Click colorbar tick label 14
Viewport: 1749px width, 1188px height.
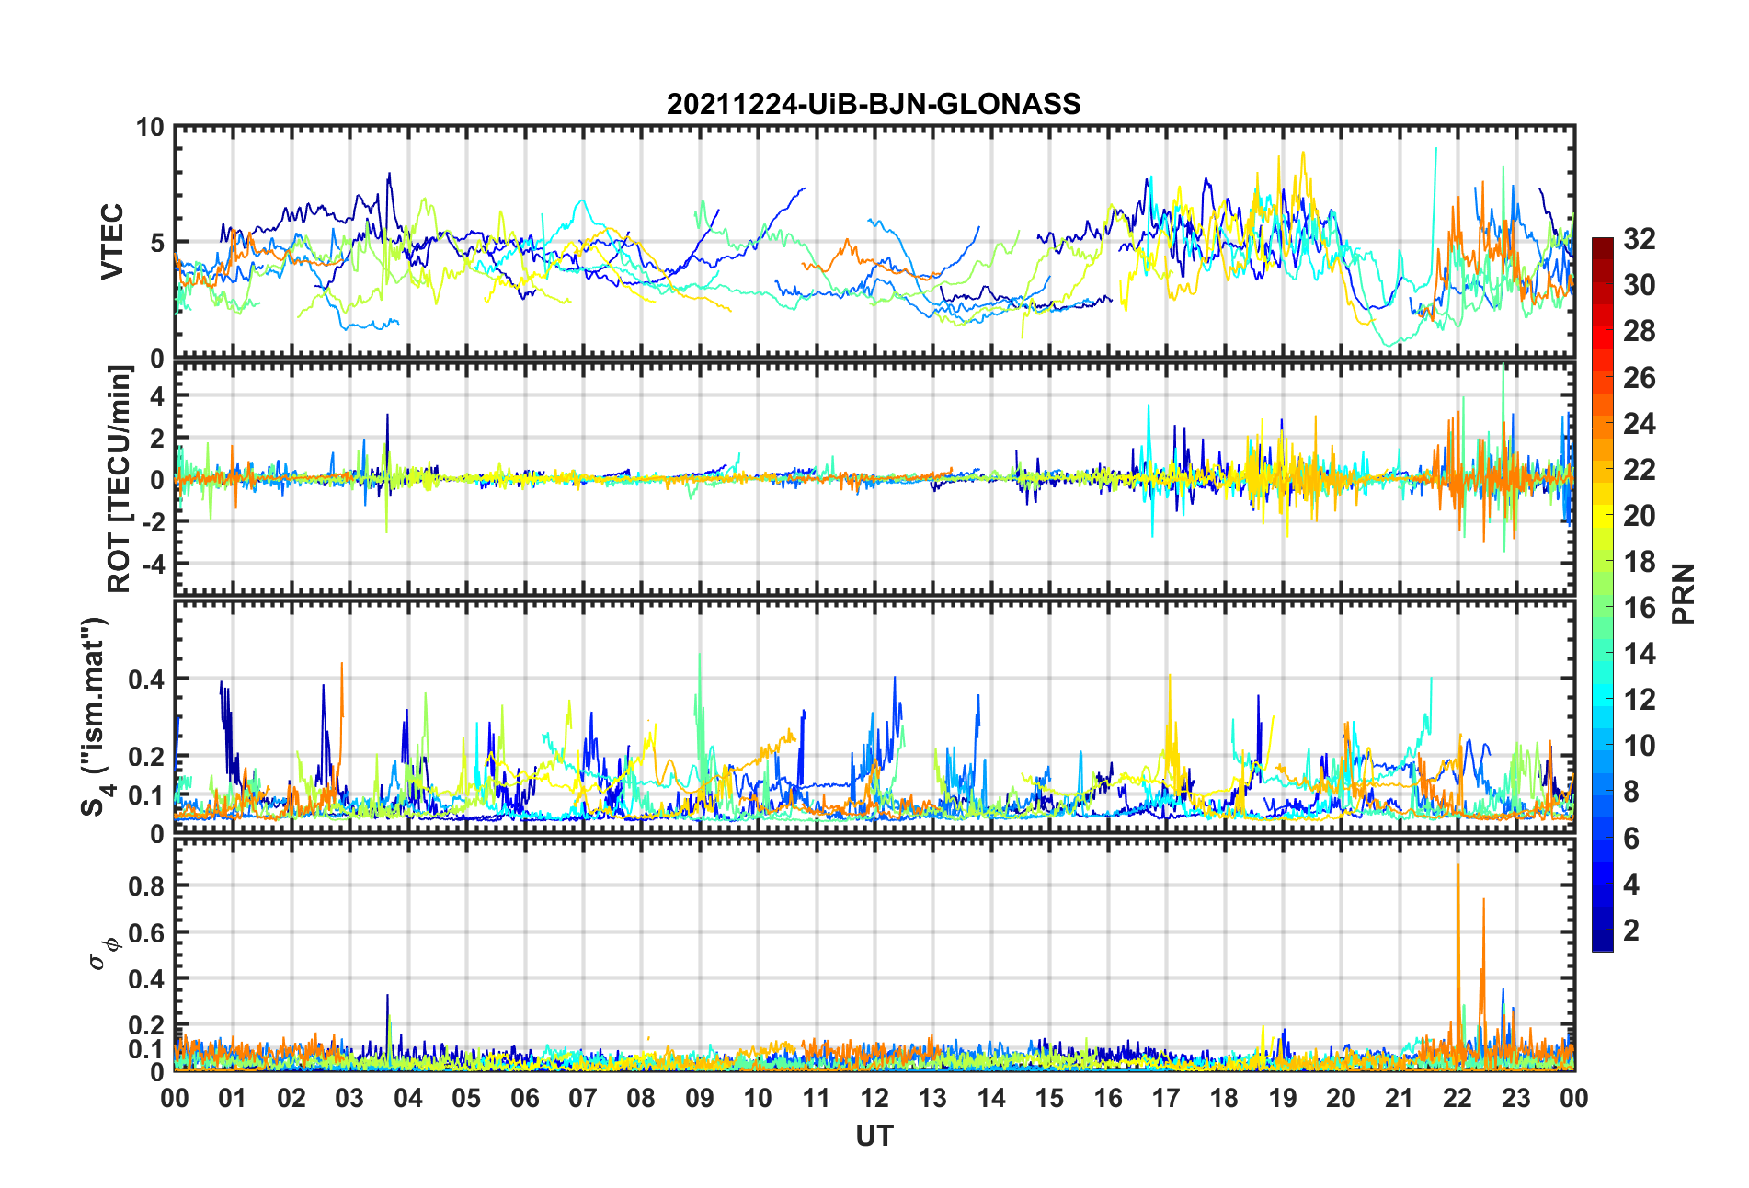[1639, 653]
